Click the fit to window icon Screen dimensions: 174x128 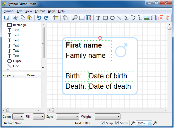(x=89, y=18)
